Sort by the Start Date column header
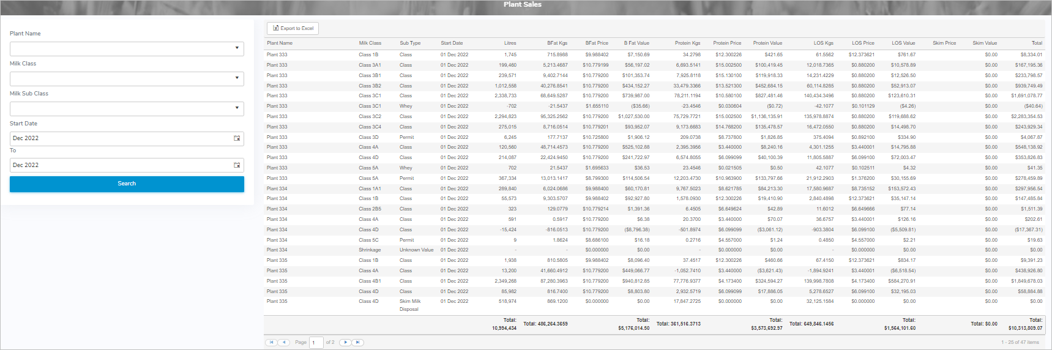 pyautogui.click(x=452, y=43)
